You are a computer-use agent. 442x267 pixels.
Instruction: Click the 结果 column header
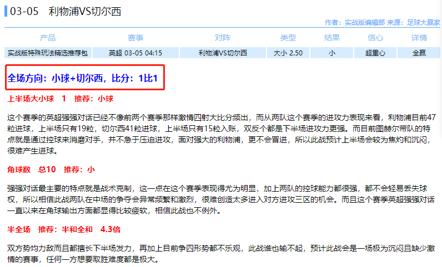pyautogui.click(x=332, y=38)
